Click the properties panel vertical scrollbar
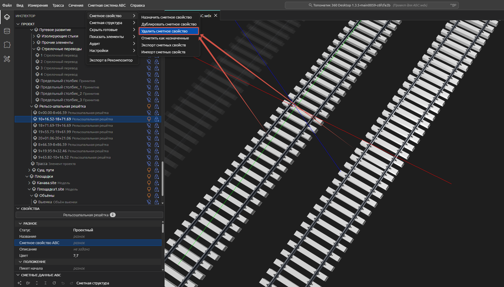 [x=163, y=228]
